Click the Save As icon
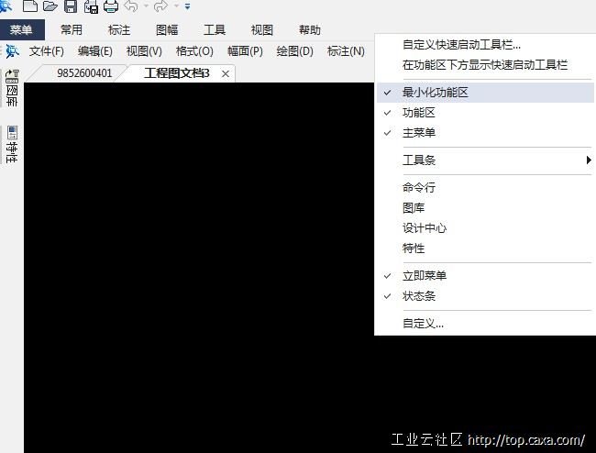The height and width of the screenshot is (453, 596). pyautogui.click(x=91, y=6)
